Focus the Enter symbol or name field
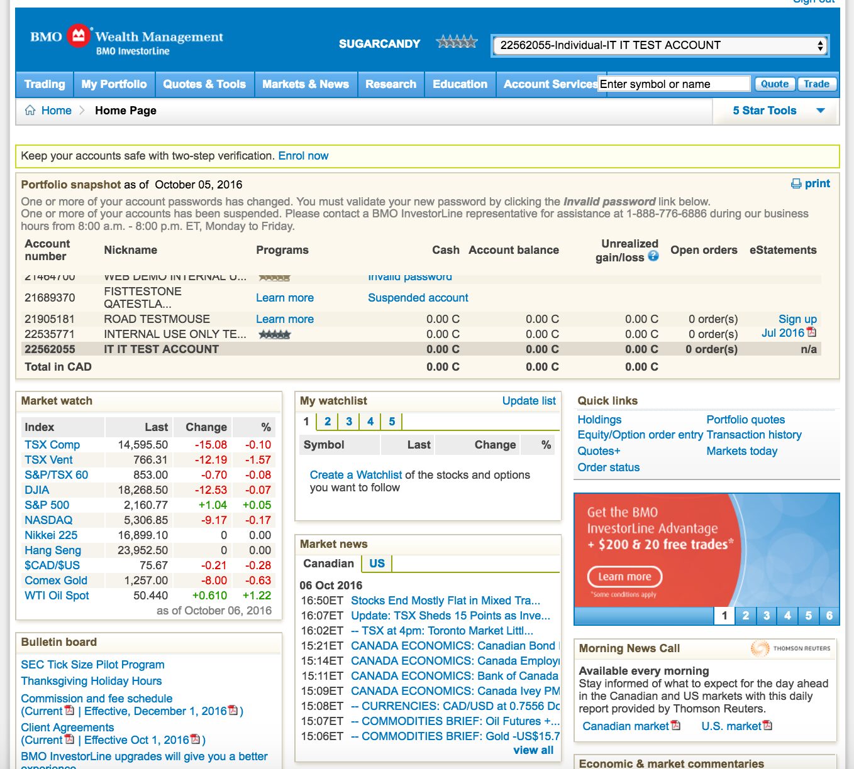Screen dimensions: 854x769 point(674,84)
